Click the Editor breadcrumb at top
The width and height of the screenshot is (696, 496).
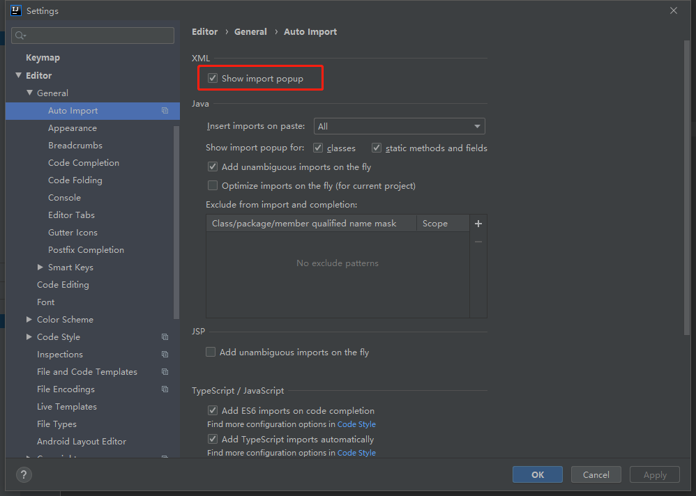pos(204,32)
